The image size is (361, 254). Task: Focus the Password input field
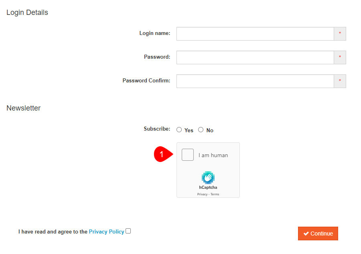click(x=255, y=57)
